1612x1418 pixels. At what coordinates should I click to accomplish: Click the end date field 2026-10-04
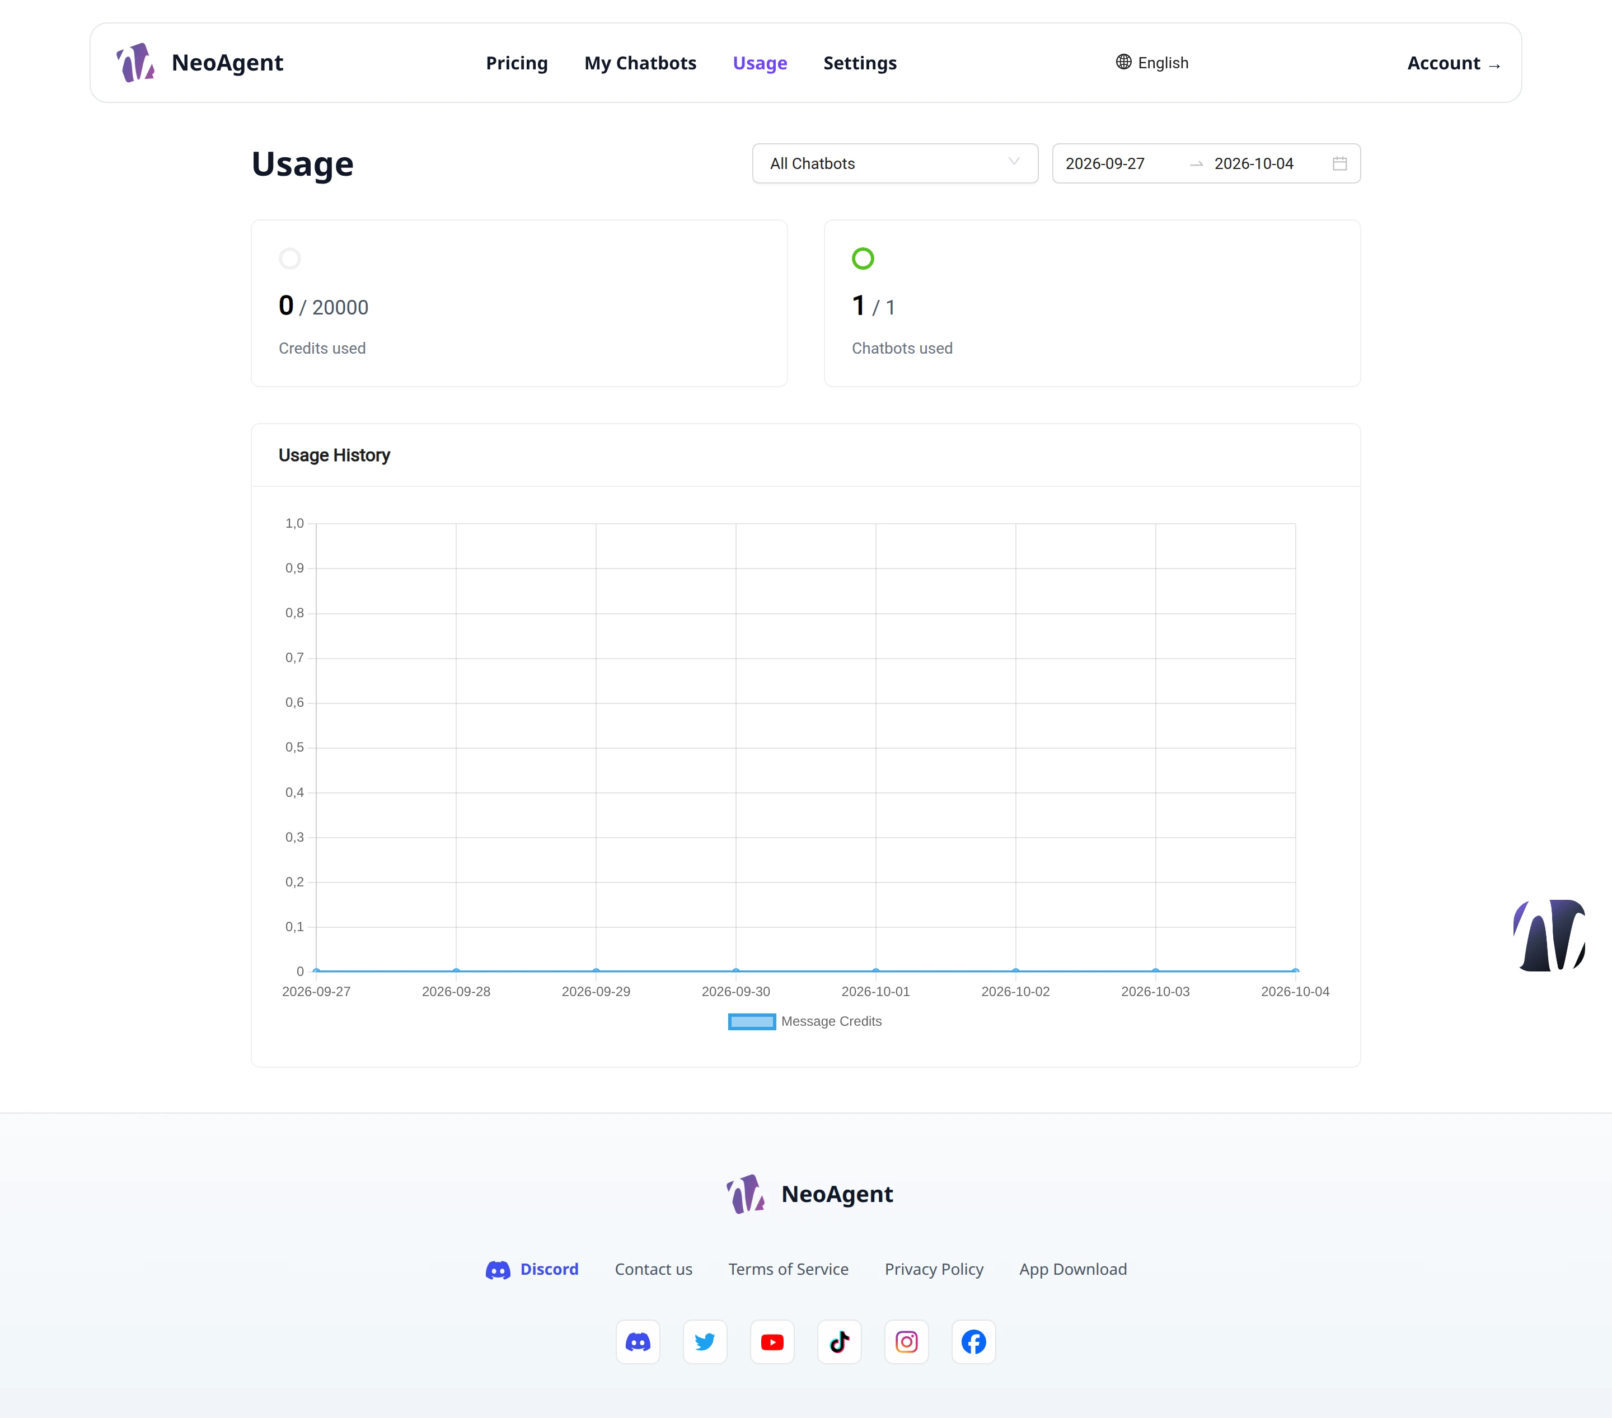point(1253,163)
